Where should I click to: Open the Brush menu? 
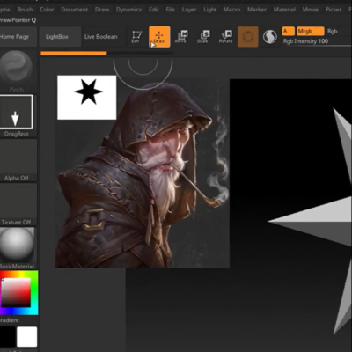(x=25, y=10)
